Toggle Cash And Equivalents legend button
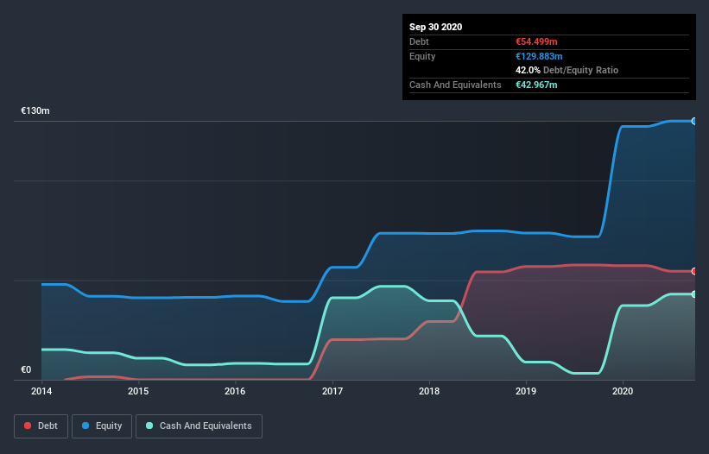This screenshot has height=454, width=709. click(x=199, y=426)
